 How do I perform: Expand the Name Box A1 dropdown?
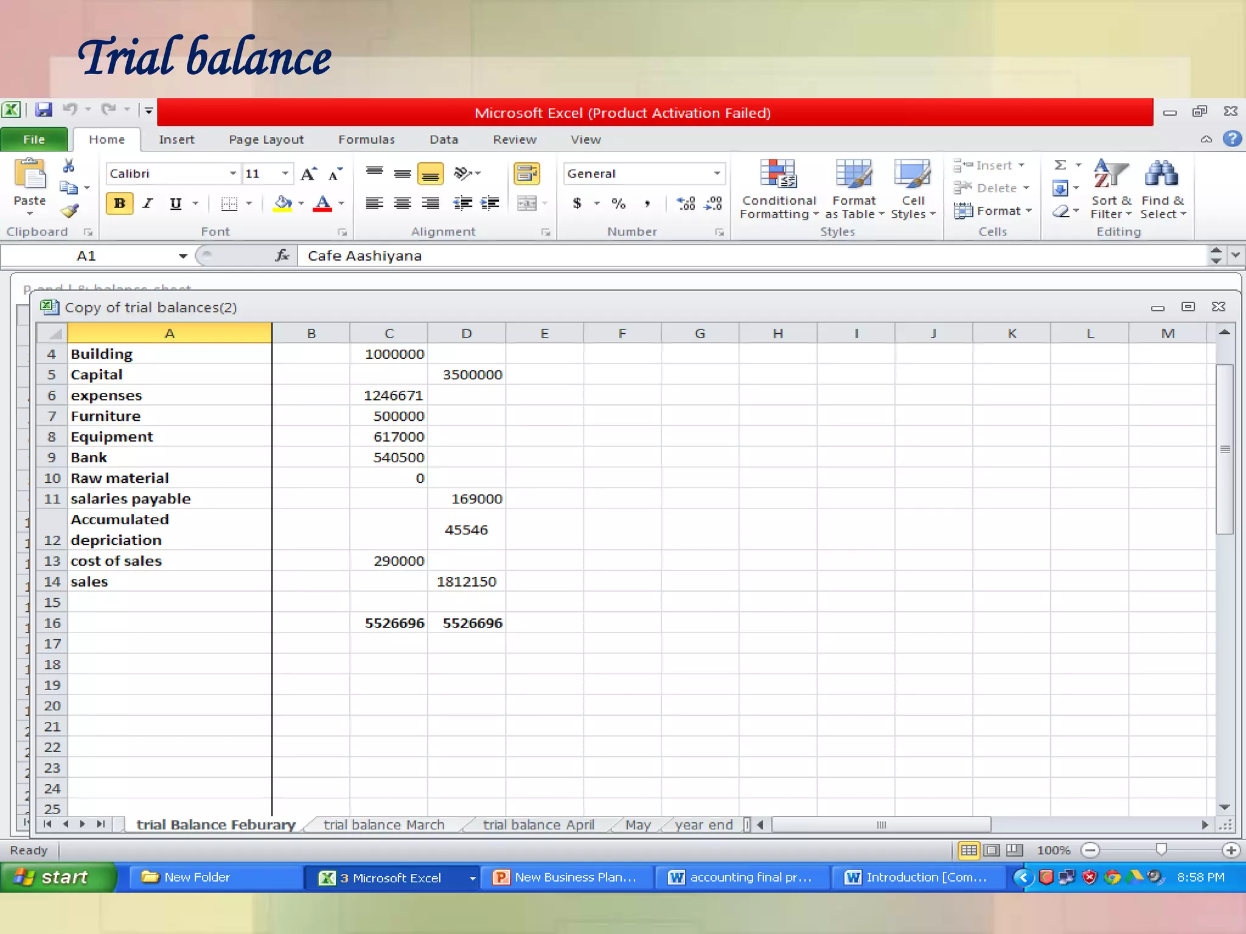[183, 256]
